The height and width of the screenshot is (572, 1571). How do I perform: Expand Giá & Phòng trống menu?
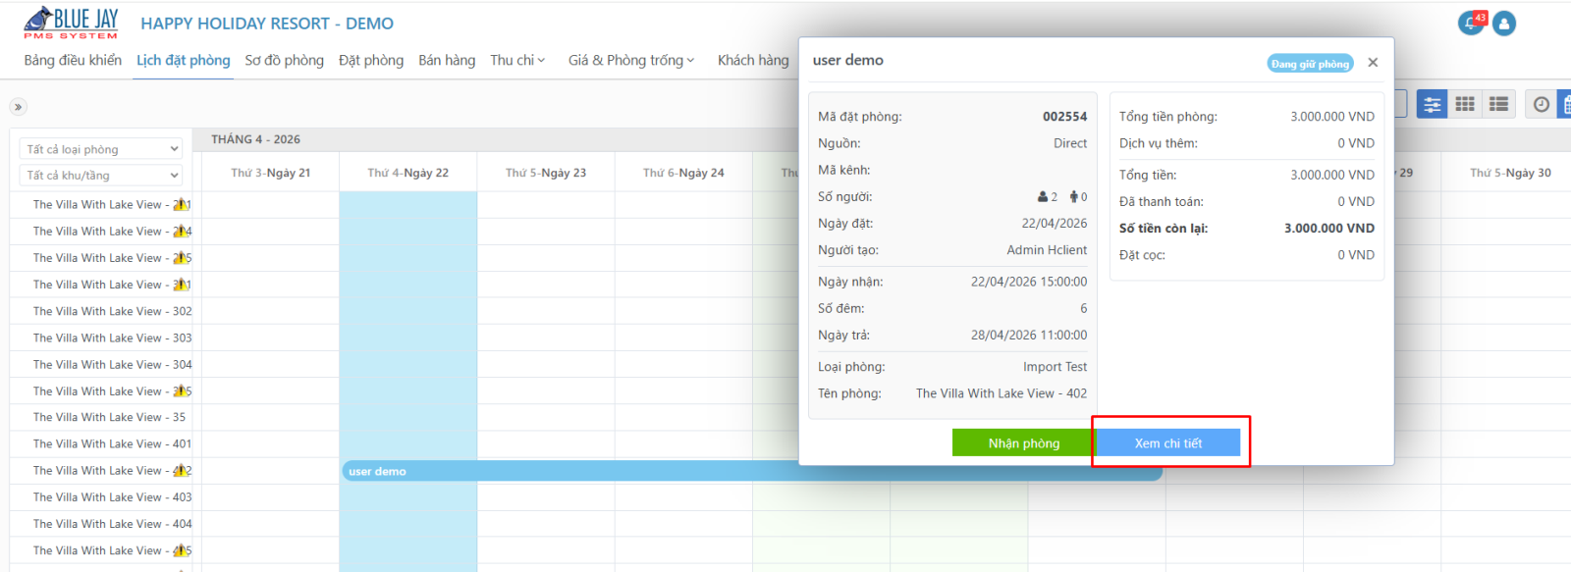[x=631, y=60]
